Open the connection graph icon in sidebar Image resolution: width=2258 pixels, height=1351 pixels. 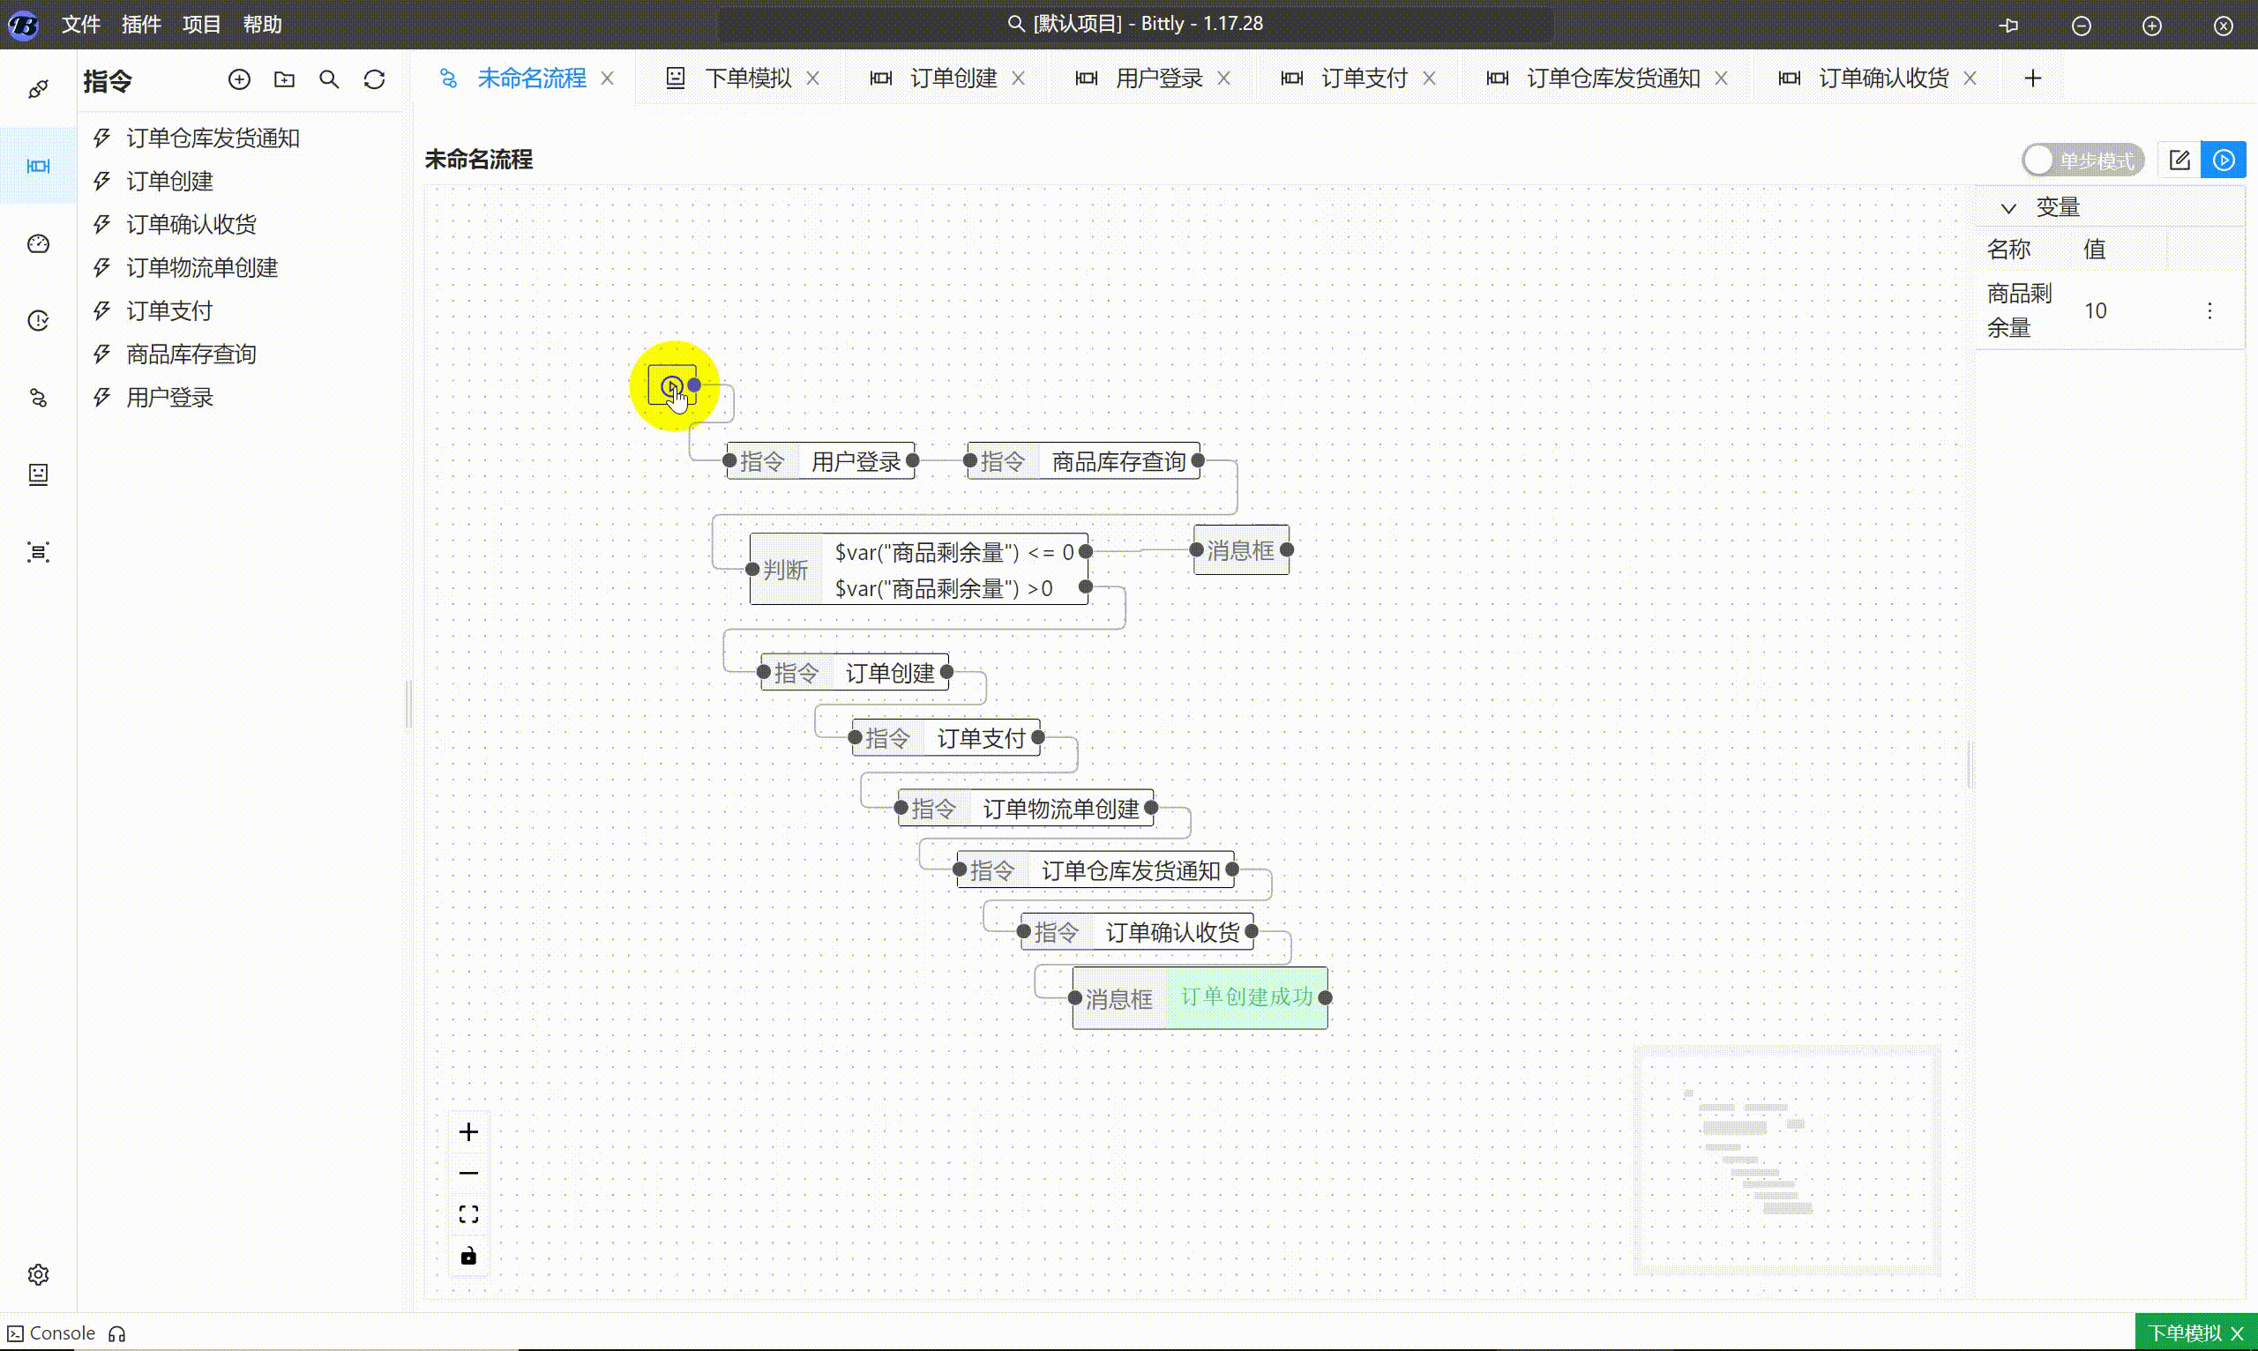[37, 397]
